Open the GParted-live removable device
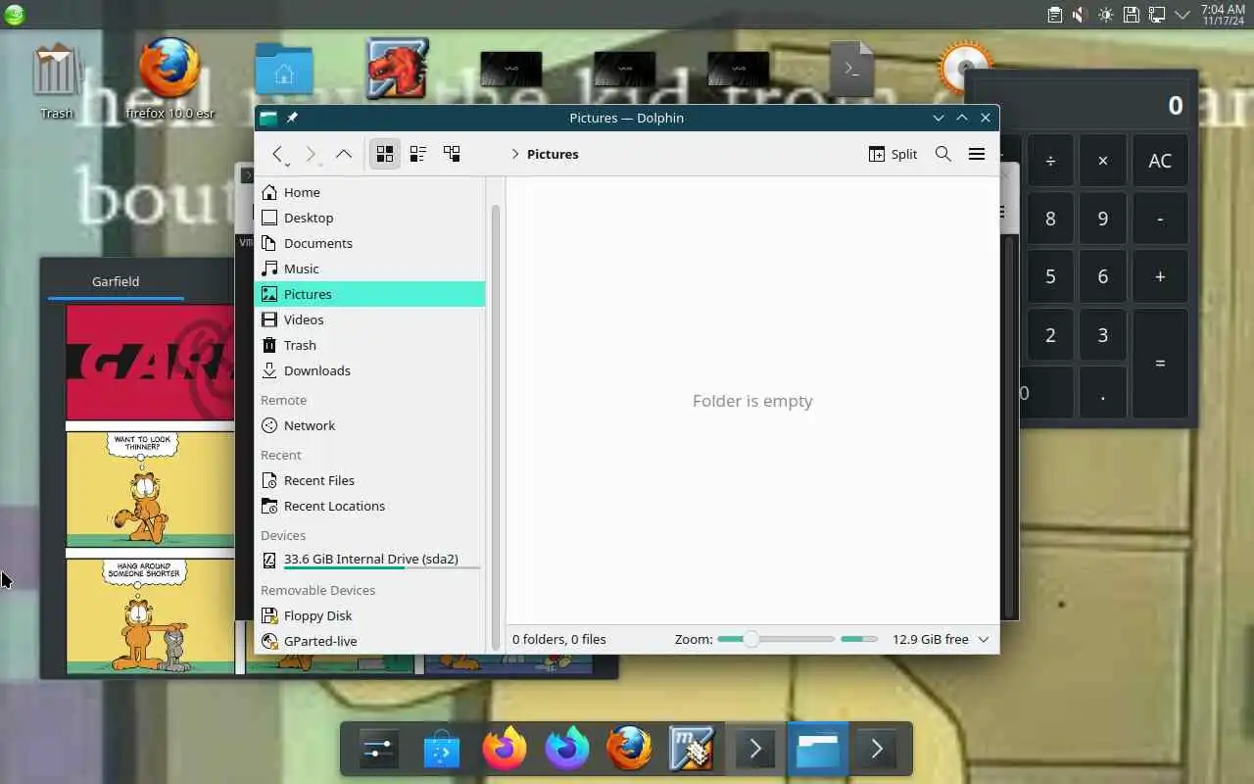Screen dimensions: 1254x784 point(370,641)
